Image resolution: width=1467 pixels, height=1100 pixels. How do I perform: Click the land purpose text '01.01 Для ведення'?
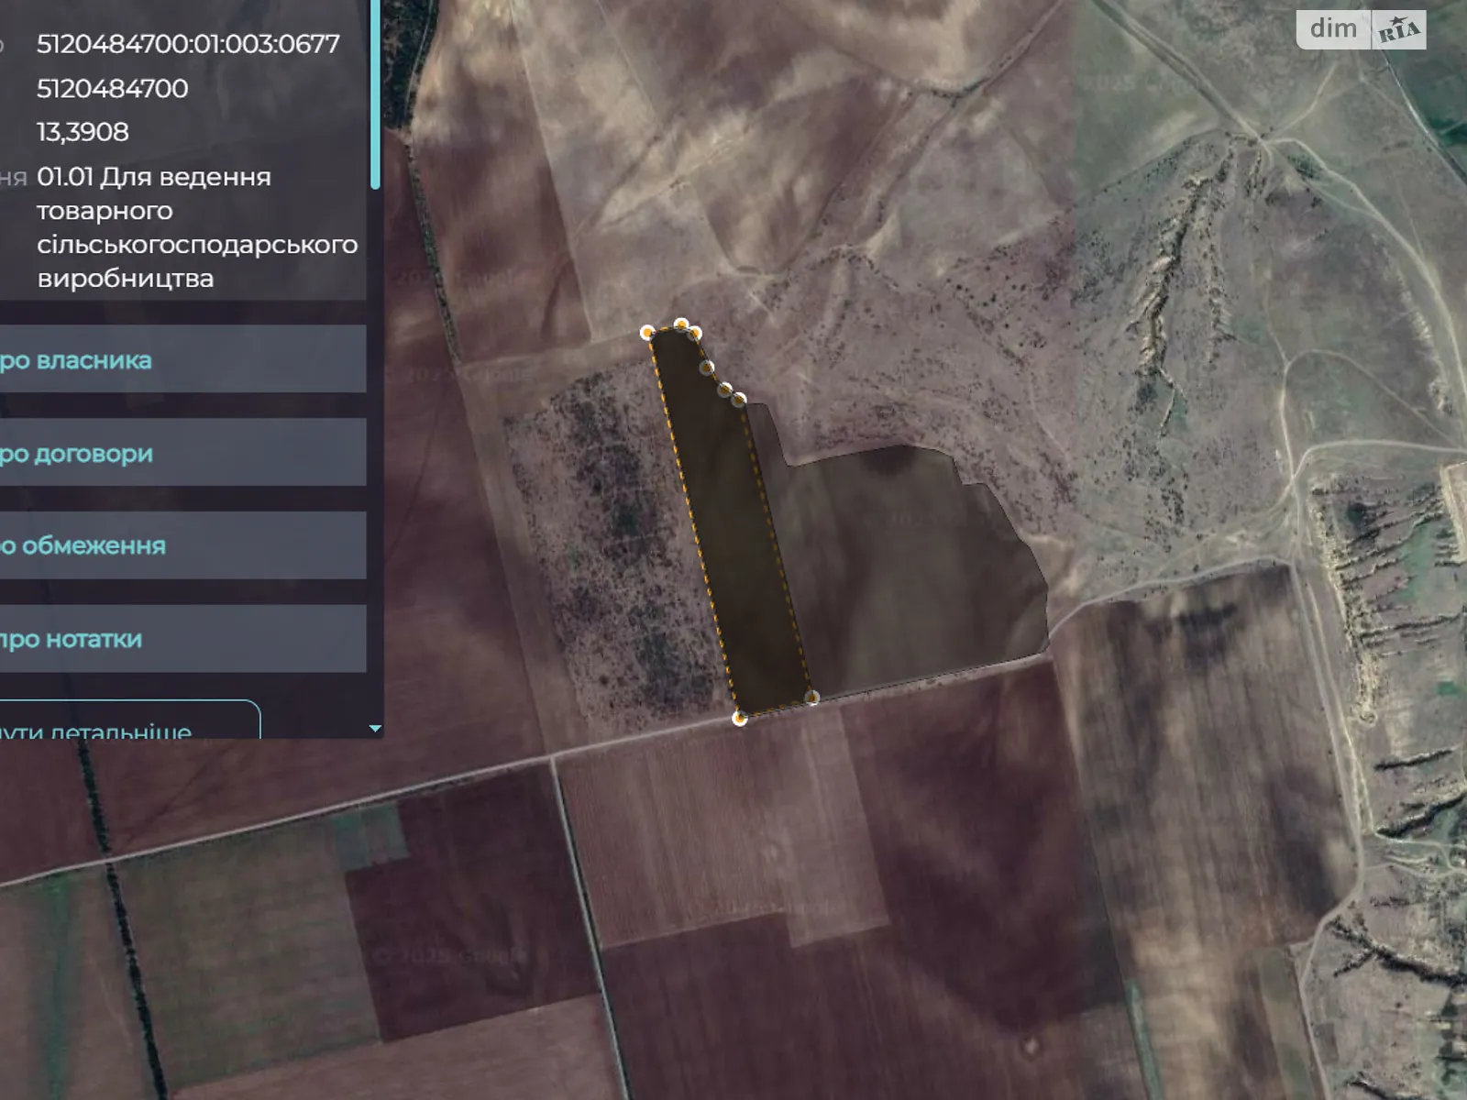pos(154,176)
